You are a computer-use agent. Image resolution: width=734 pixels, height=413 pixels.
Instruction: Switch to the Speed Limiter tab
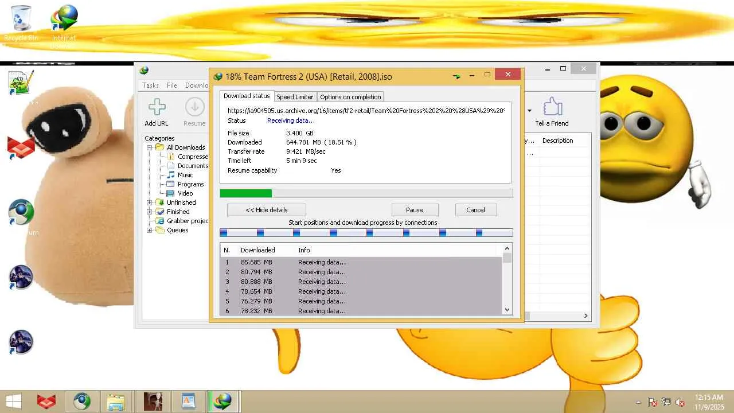(x=295, y=97)
